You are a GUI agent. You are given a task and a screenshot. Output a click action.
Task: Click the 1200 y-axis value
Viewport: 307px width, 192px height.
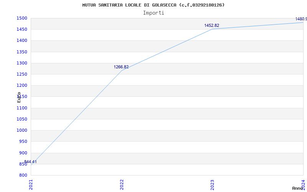(x=22, y=86)
